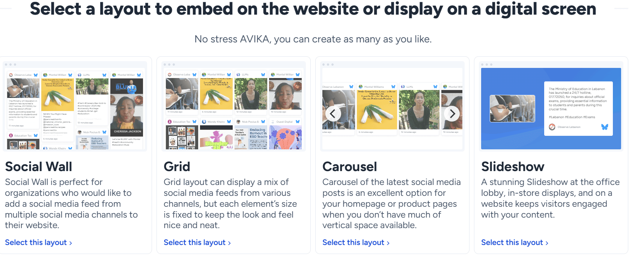Click the Grid heading
Viewport: 629px width, 257px height.
[x=177, y=167]
